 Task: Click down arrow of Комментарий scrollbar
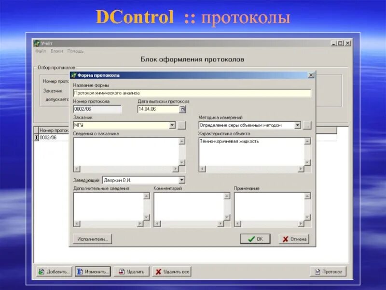(x=227, y=217)
